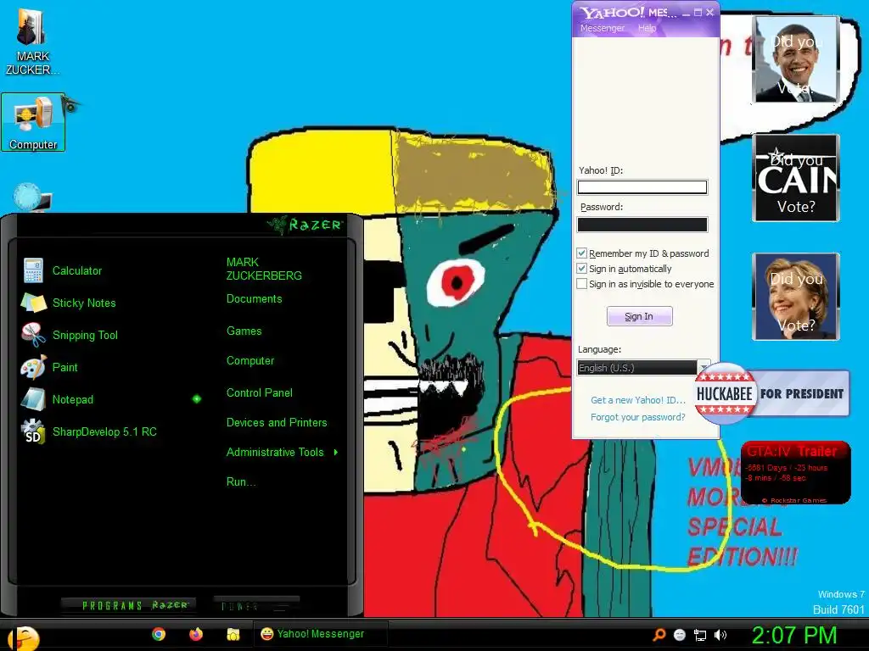The height and width of the screenshot is (651, 869).
Task: Click Run... in the start menu
Action: [x=240, y=481]
